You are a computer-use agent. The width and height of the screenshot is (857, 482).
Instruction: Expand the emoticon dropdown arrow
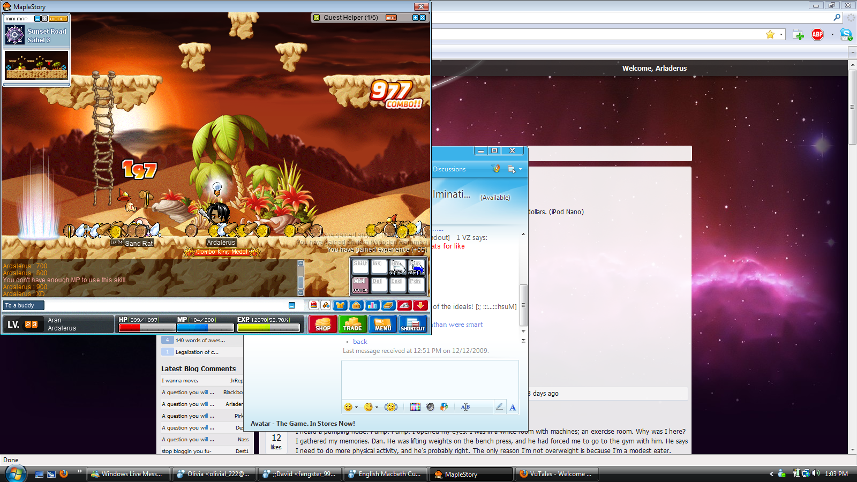(x=357, y=408)
